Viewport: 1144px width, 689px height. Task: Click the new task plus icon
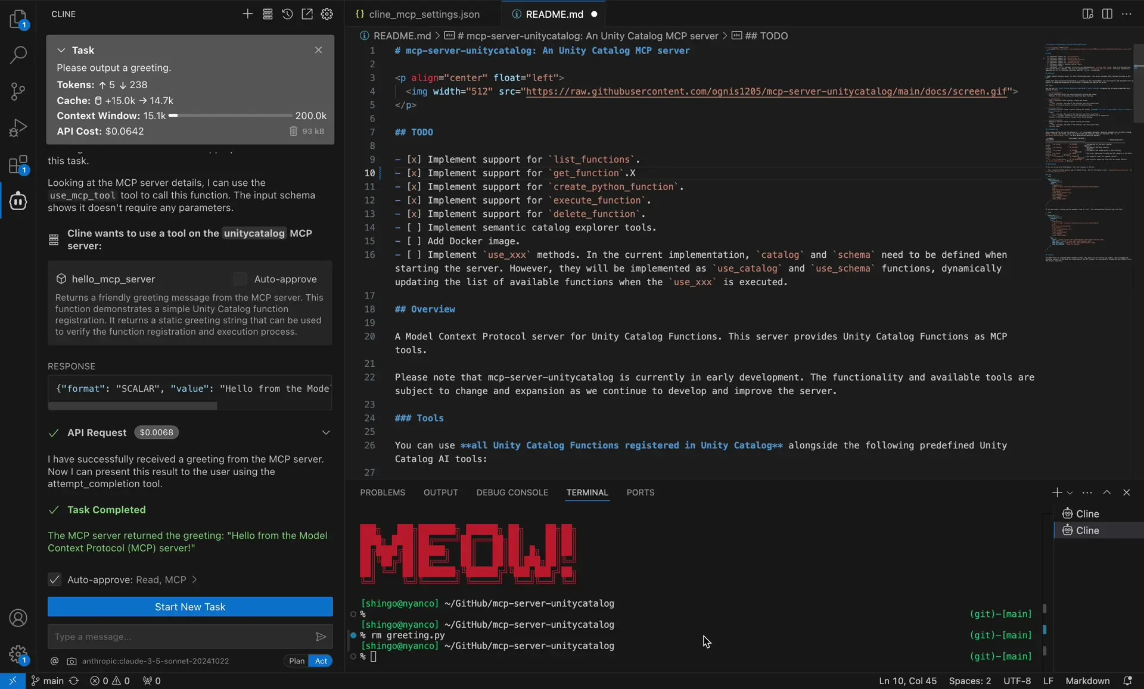click(x=247, y=14)
